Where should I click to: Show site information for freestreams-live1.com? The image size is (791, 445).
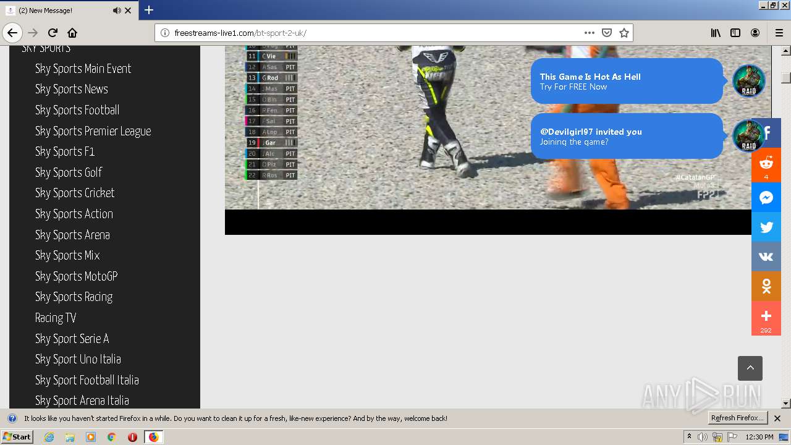point(165,33)
